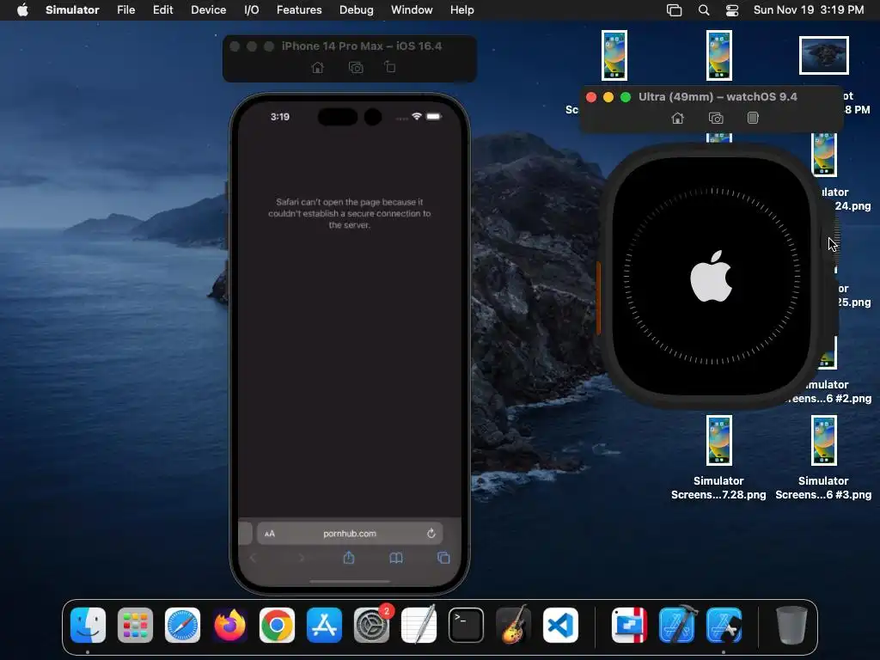This screenshot has width=880, height=660.
Task: Open the Edit menu
Action: coord(162,10)
